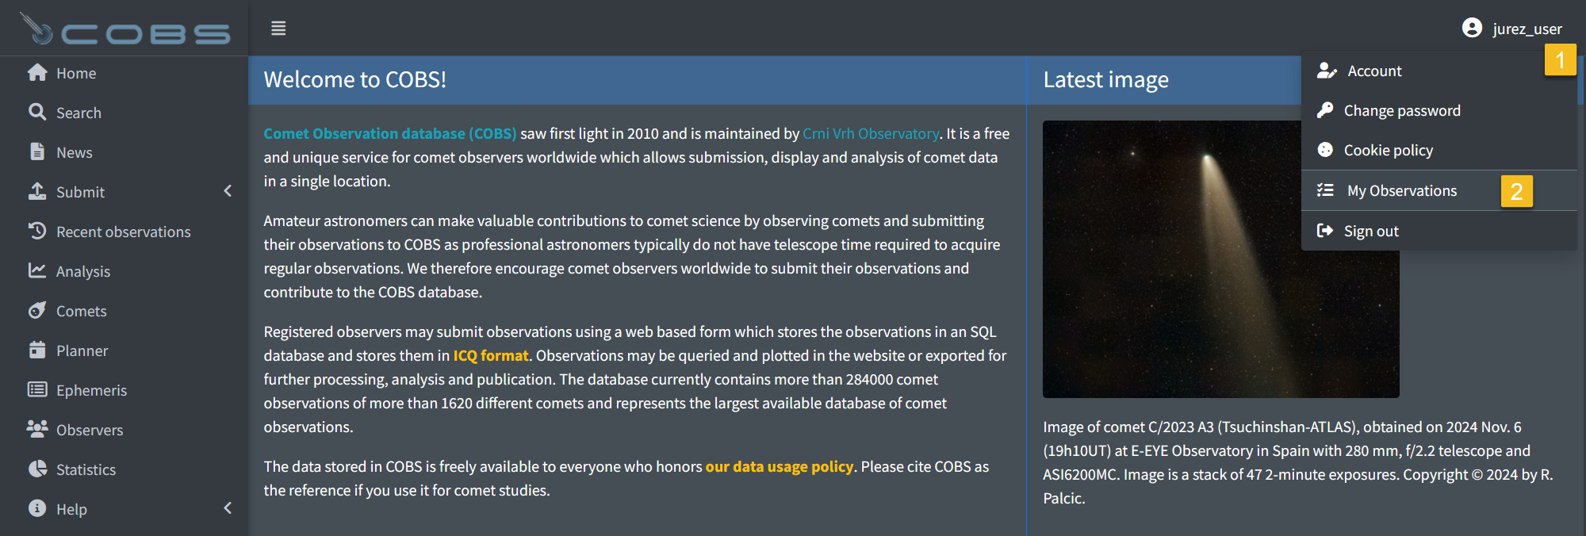Choose Change password from user menu
This screenshot has width=1586, height=536.
tap(1401, 111)
